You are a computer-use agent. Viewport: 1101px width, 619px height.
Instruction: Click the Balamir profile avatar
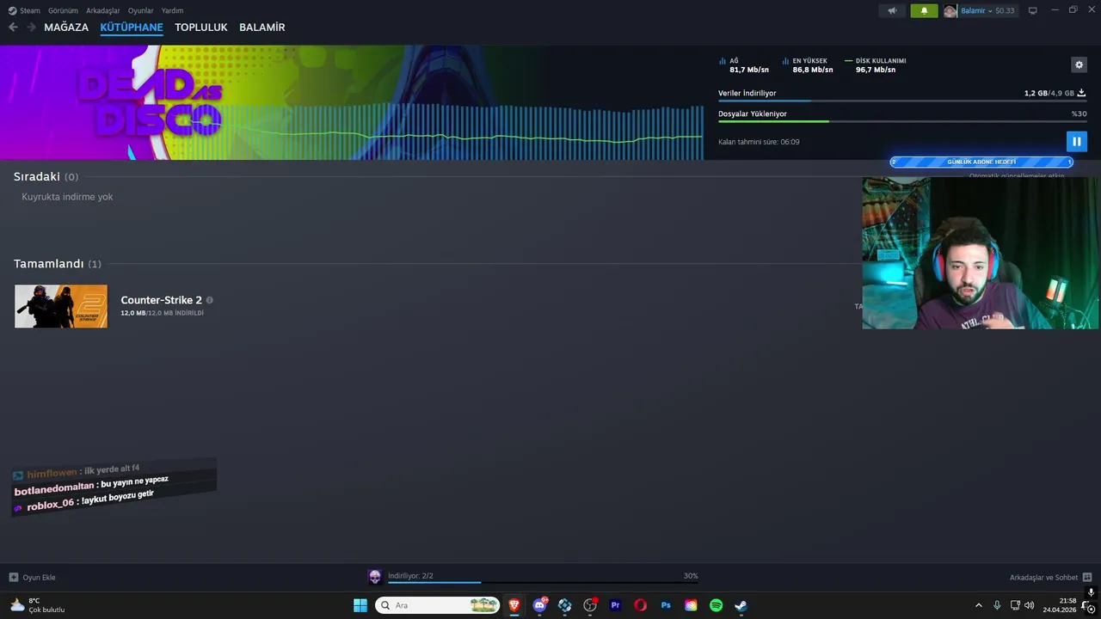coord(950,10)
